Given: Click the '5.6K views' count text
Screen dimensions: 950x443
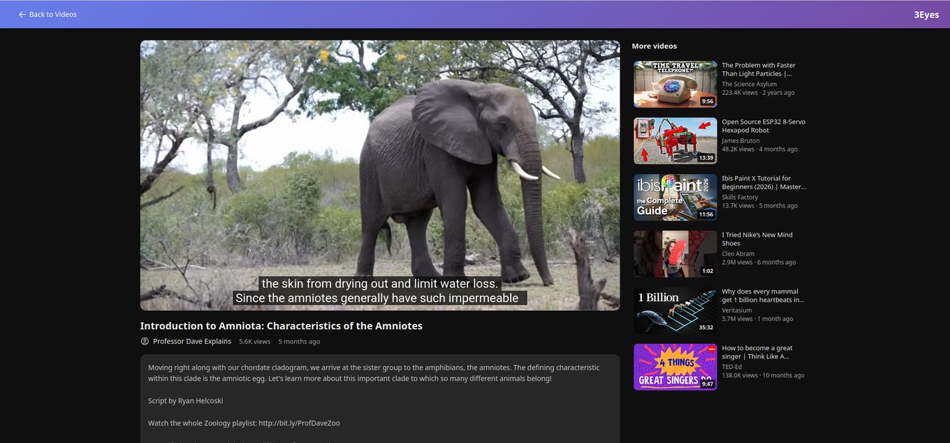Looking at the screenshot, I should pos(254,342).
